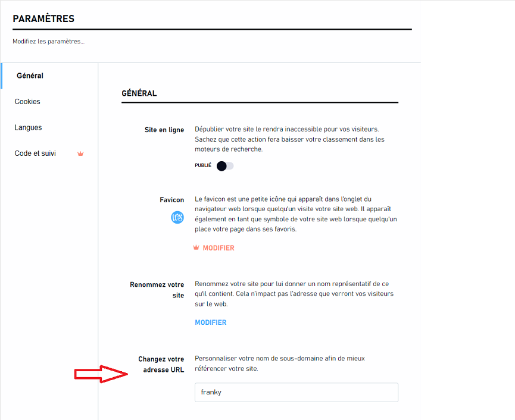Click the Modifiez les paramètres subtitle
The width and height of the screenshot is (515, 420).
[x=49, y=41]
